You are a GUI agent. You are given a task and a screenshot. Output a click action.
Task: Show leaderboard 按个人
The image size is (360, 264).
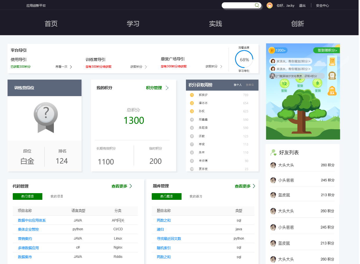coord(238,85)
